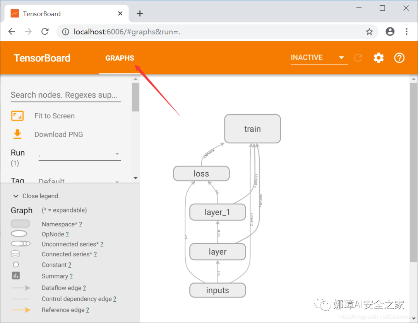Select the TensorBoard browser tab
418x323 pixels.
pyautogui.click(x=67, y=14)
